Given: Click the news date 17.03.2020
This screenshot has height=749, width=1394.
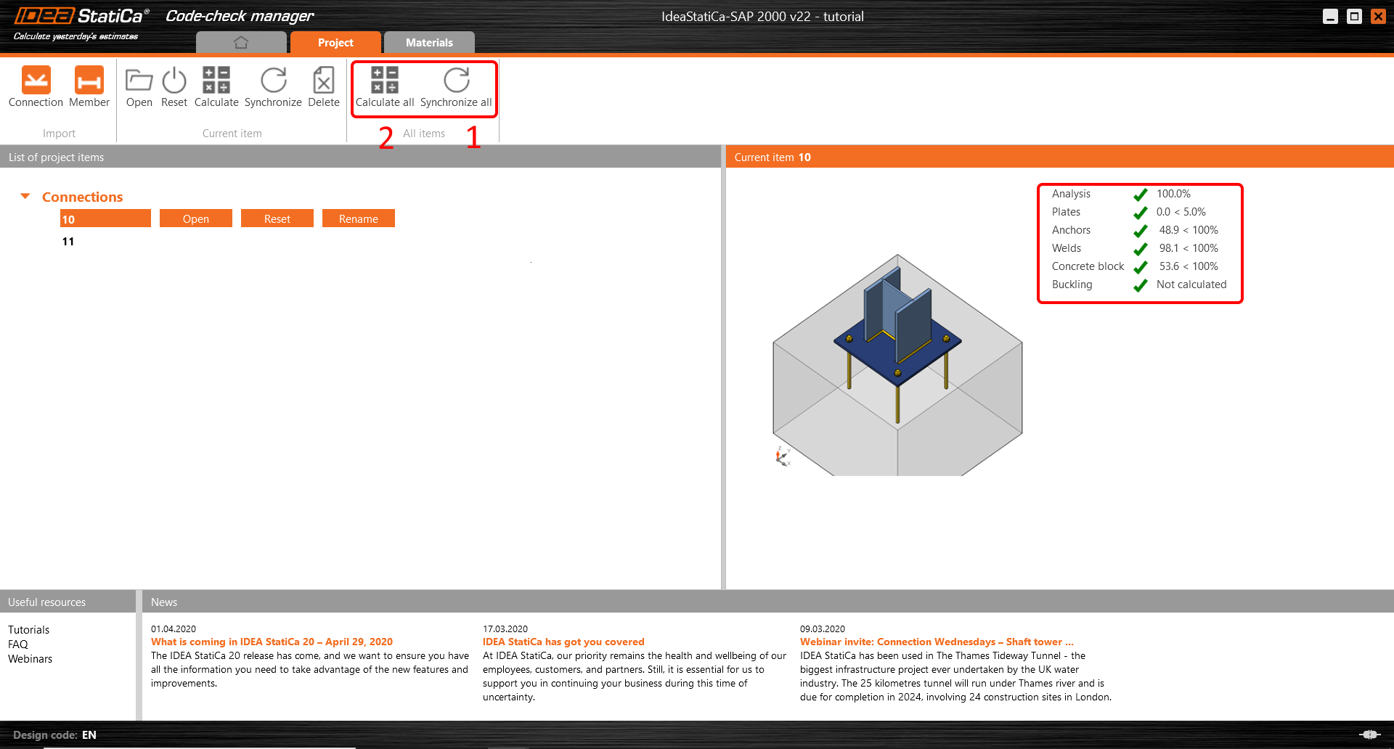Looking at the screenshot, I should coord(505,629).
